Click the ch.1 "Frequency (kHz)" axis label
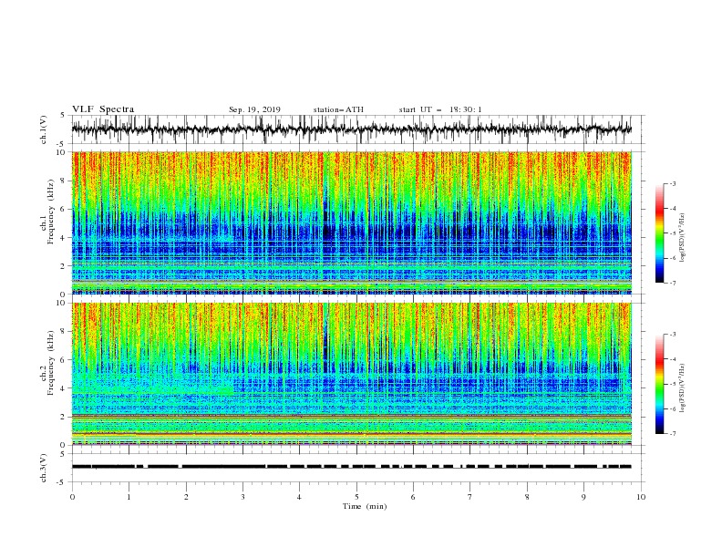Image resolution: width=722 pixels, height=558 pixels. 51,212
